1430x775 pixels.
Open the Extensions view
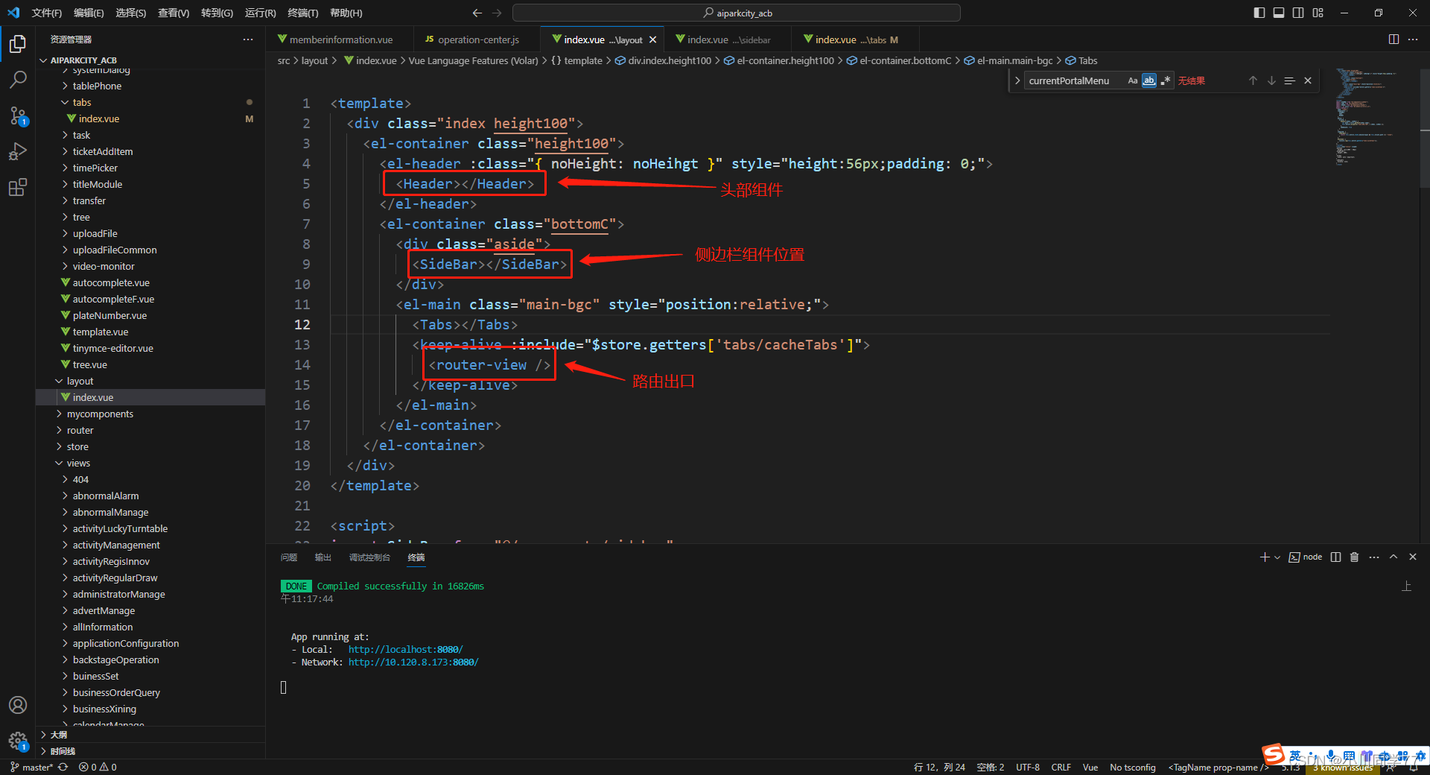(18, 187)
